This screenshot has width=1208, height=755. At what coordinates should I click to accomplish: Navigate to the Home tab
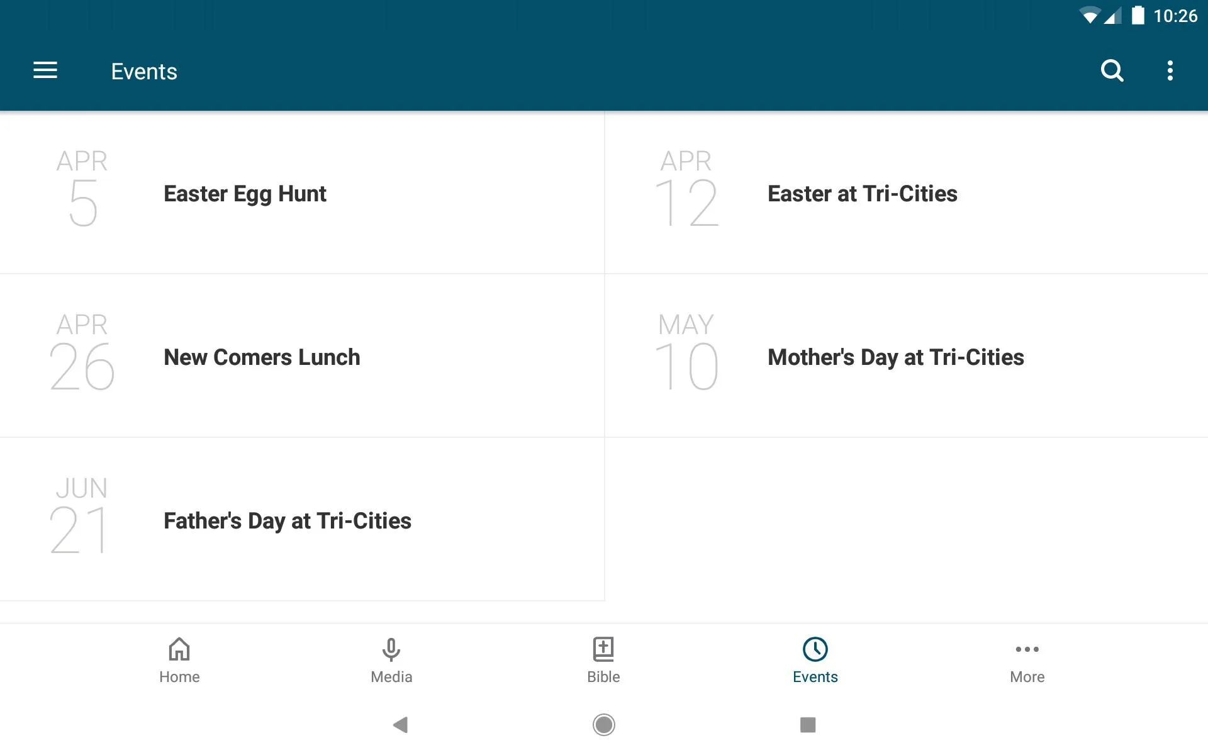pyautogui.click(x=180, y=660)
